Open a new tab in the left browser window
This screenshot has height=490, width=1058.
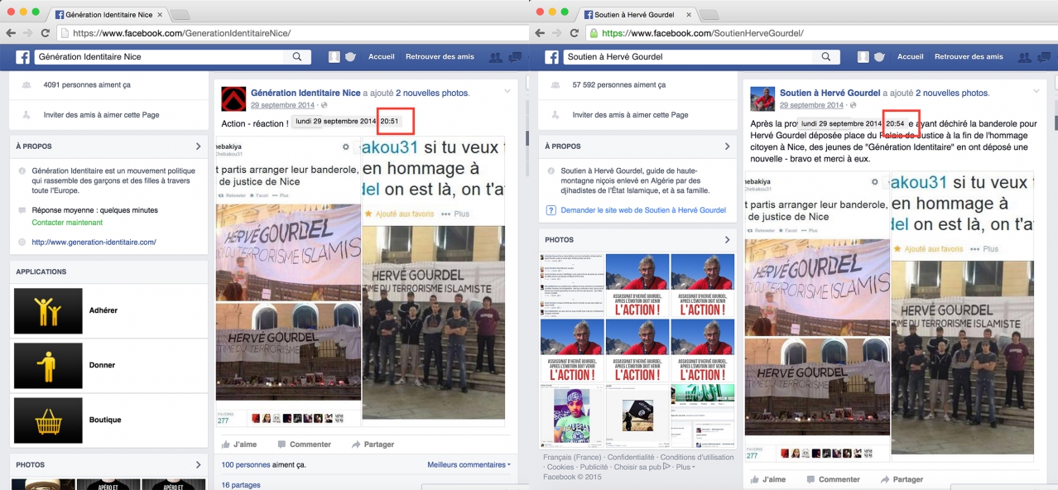point(180,15)
